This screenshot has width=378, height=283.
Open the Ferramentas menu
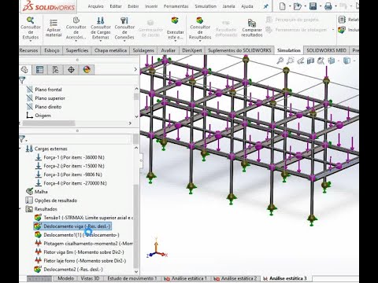point(176,6)
